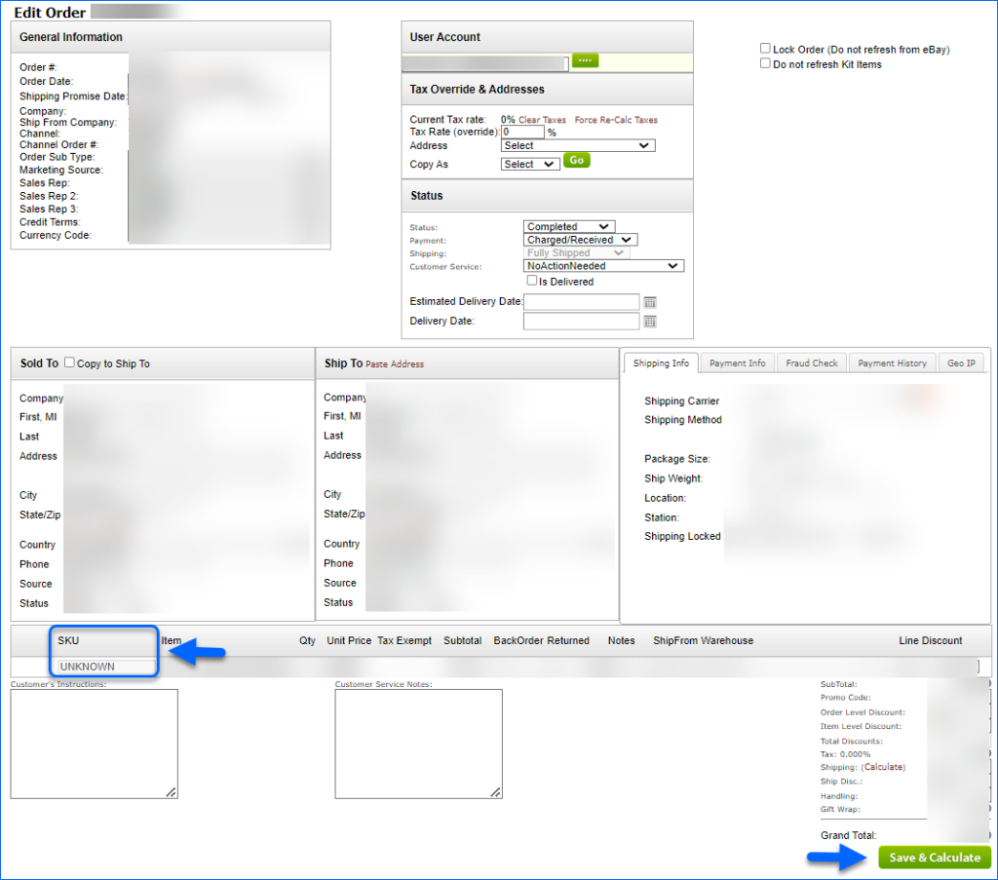Click inside the Tax Rate override field

click(523, 131)
